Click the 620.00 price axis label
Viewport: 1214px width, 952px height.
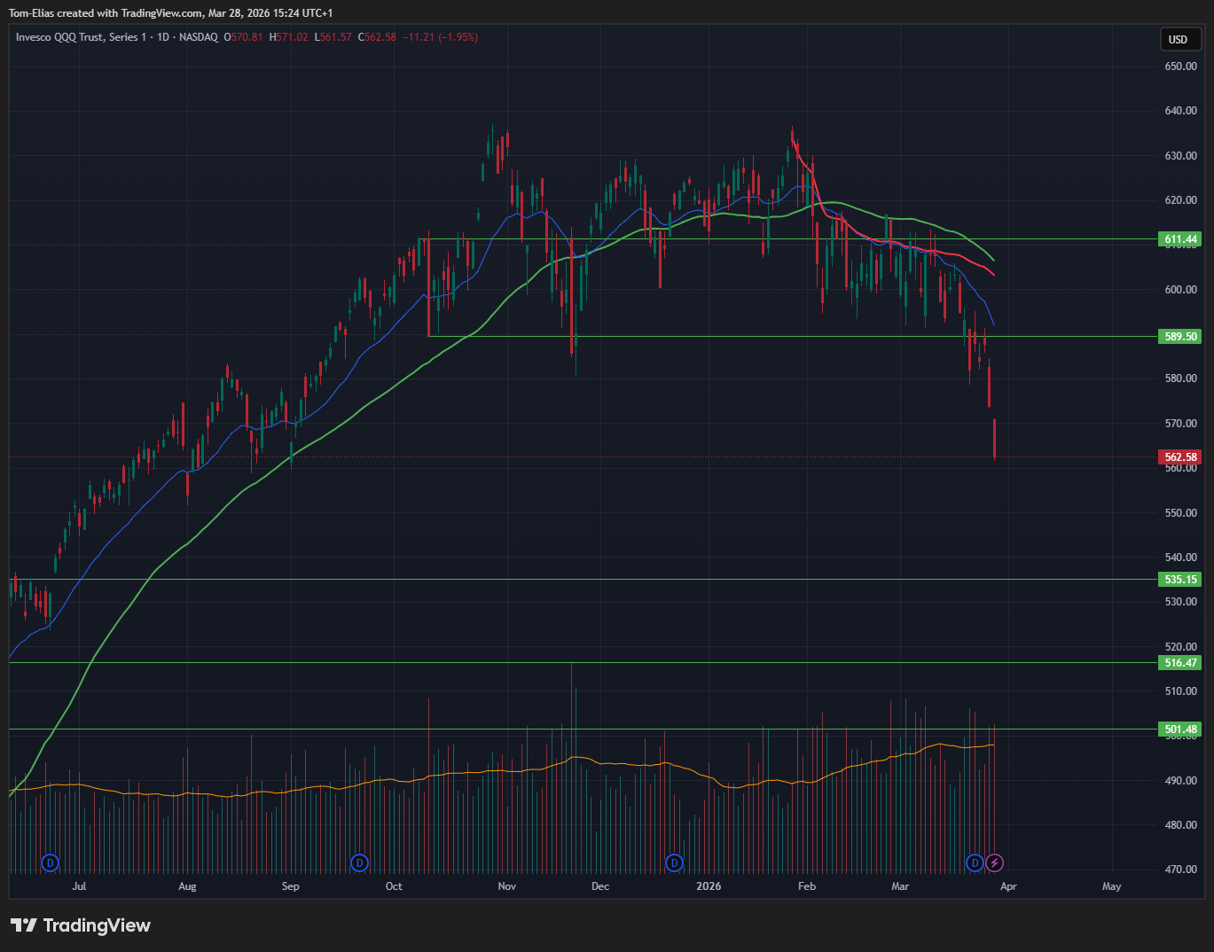[1180, 200]
